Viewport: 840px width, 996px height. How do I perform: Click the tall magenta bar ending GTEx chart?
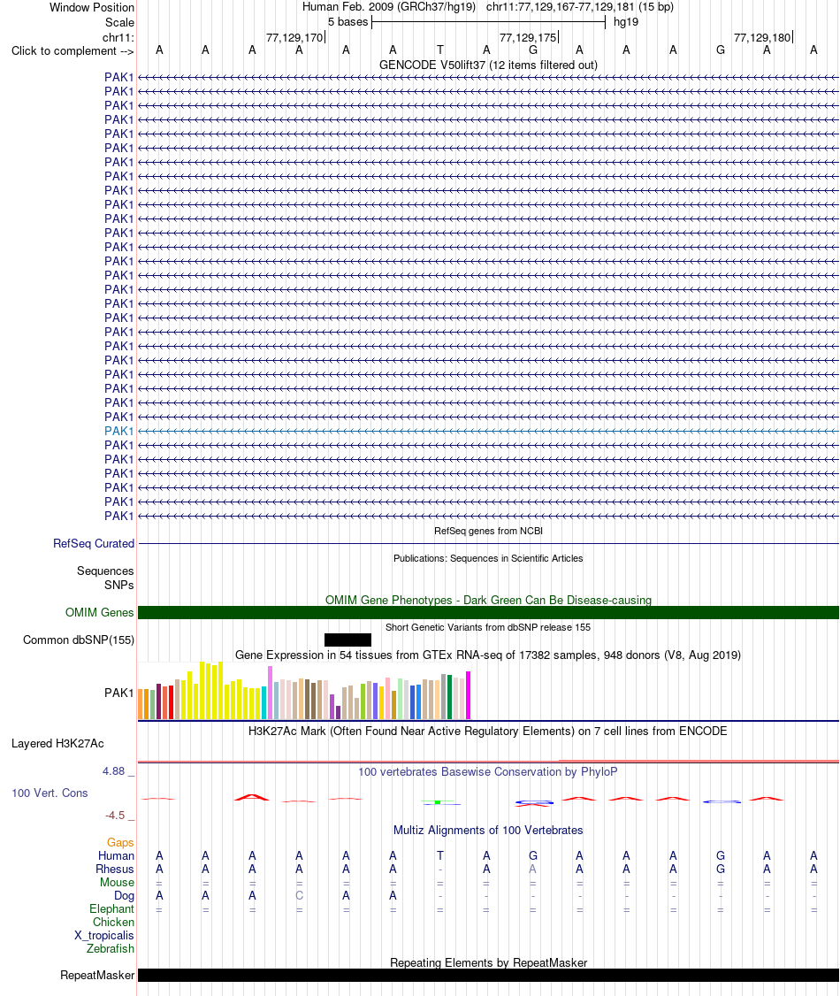[x=469, y=695]
